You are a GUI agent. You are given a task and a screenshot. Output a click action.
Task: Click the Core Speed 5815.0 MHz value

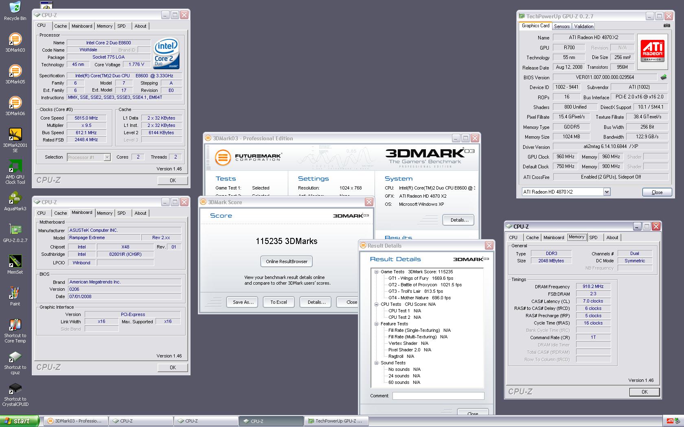point(86,118)
